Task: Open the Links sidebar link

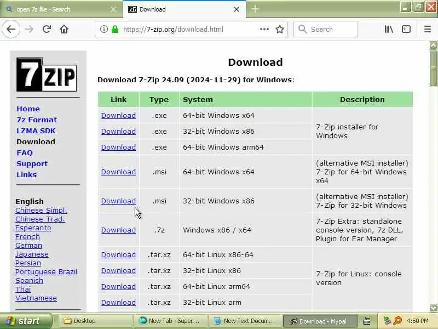Action: click(26, 174)
